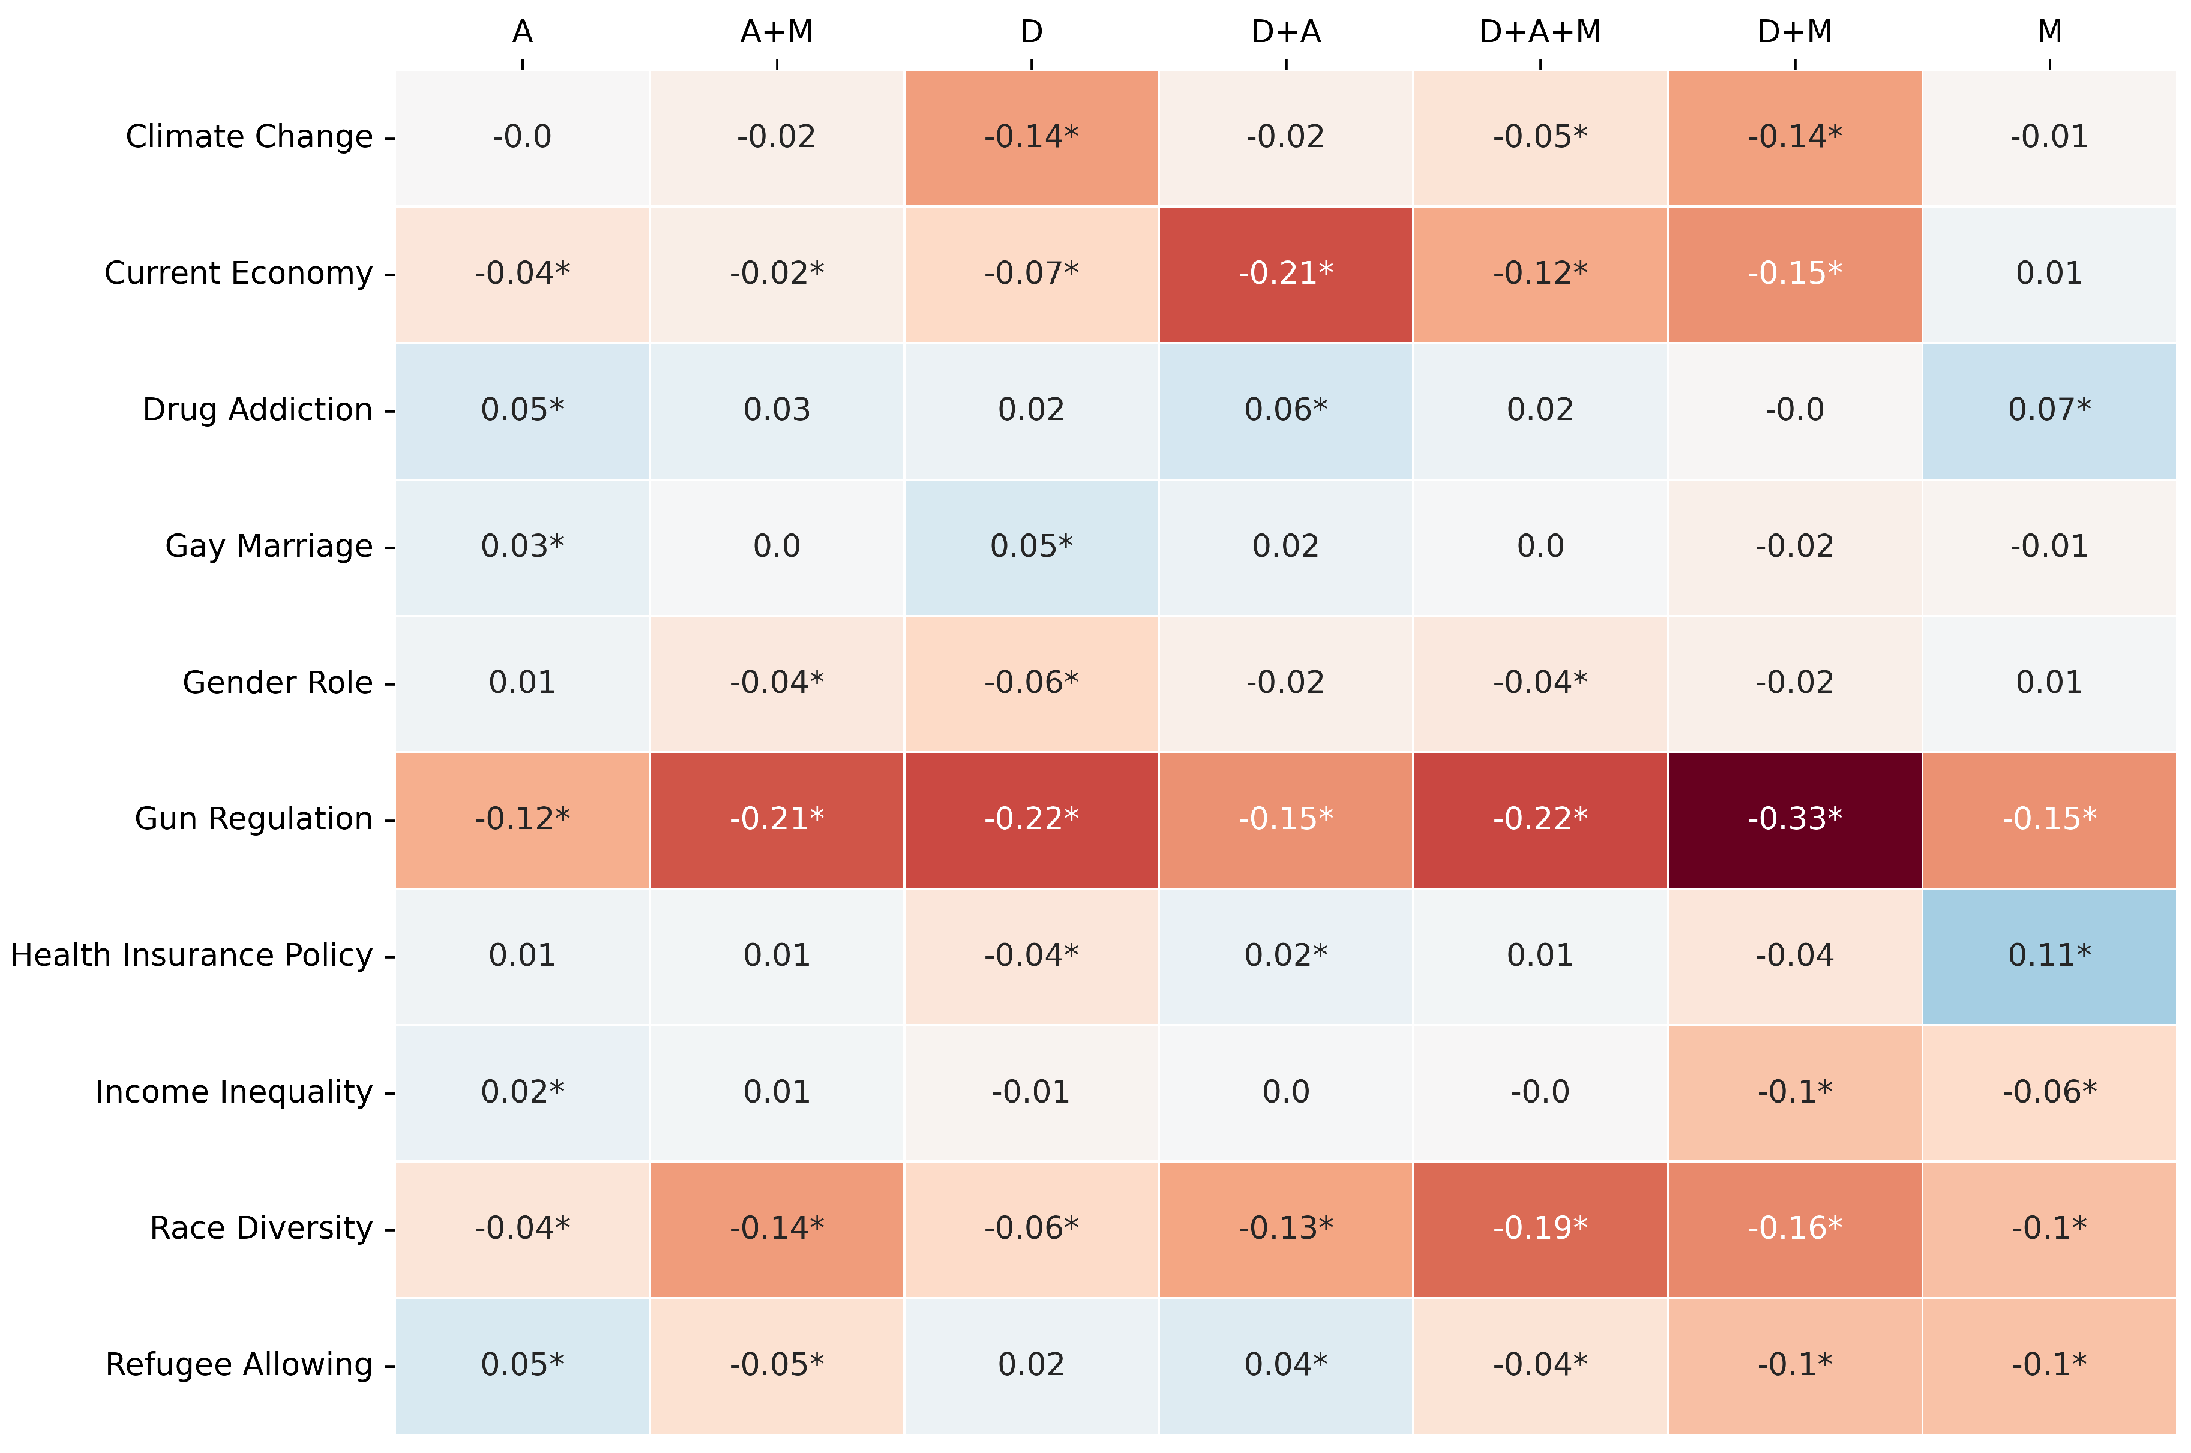This screenshot has width=2191, height=1453.
Task: Select the Refugee Allowing A cell
Action: point(522,1364)
